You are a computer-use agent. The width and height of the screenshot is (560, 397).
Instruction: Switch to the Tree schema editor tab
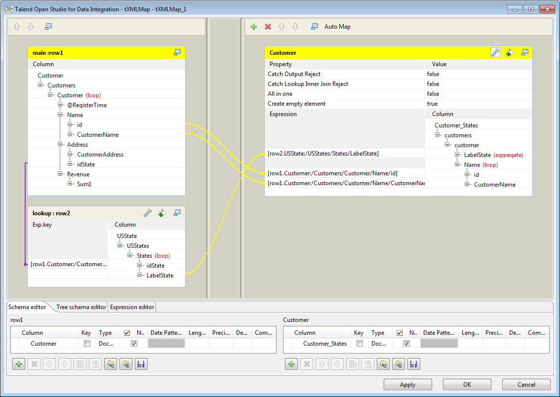click(x=80, y=307)
